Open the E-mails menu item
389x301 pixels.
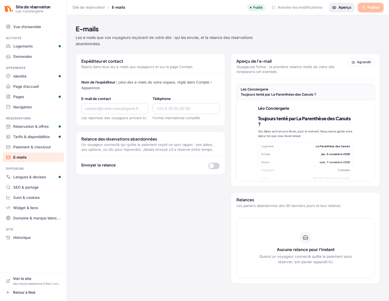pos(33,157)
